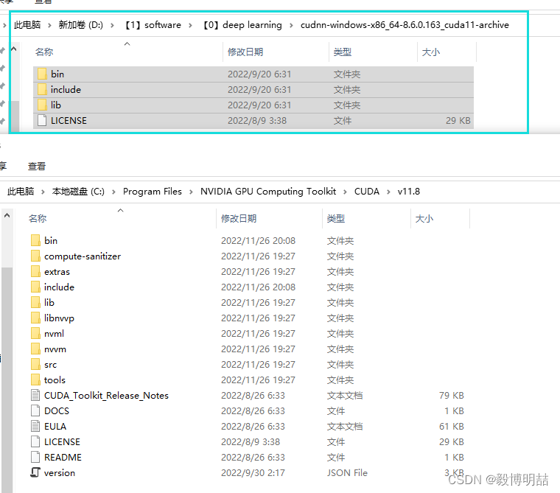Click the version JSON file icon

tap(35, 472)
